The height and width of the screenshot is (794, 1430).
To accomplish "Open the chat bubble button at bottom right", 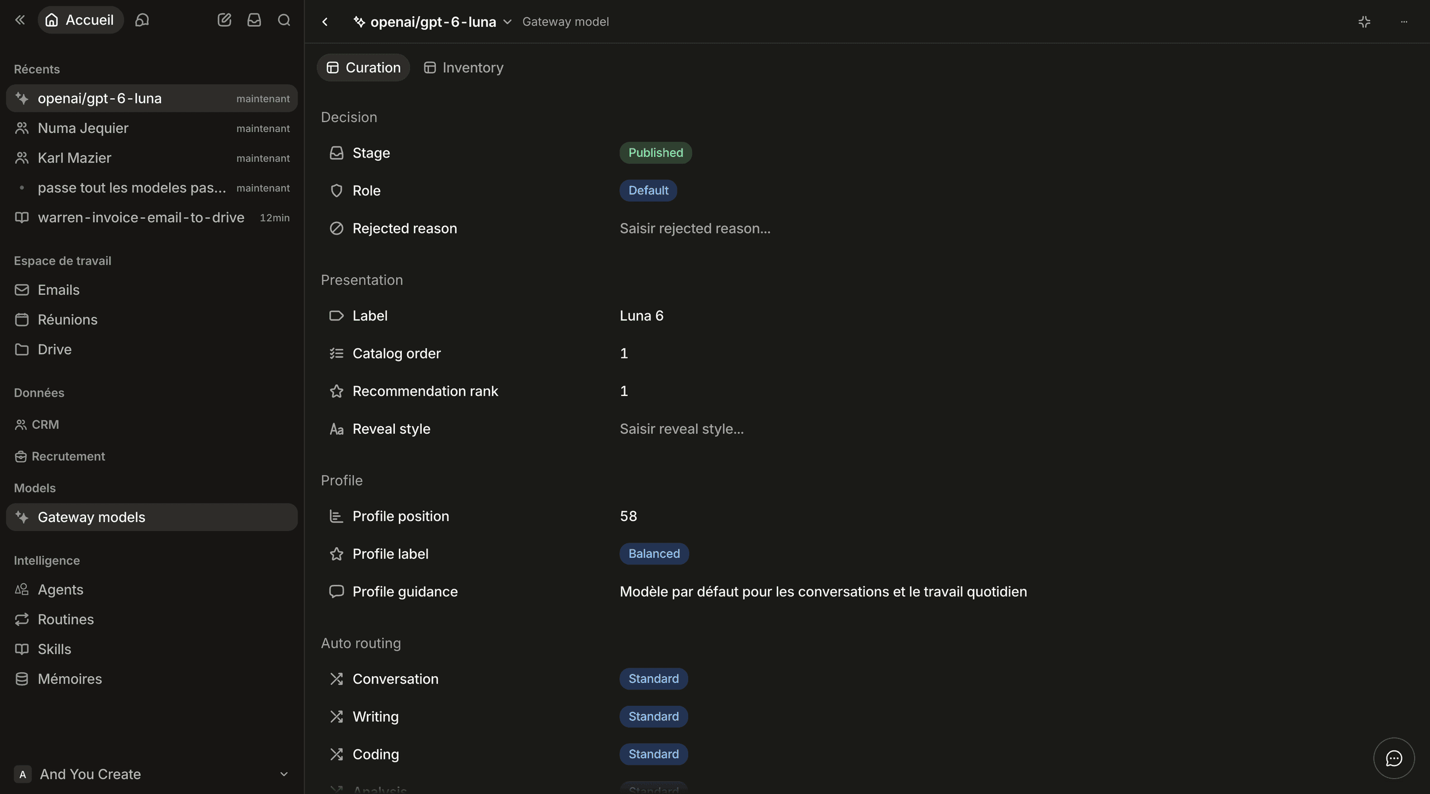I will click(1394, 758).
